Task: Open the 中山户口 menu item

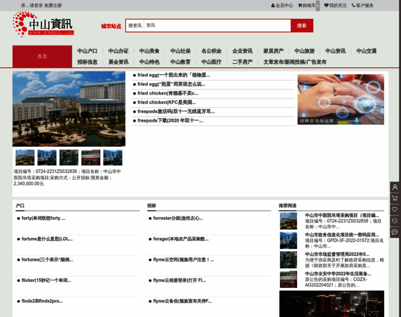Action: pyautogui.click(x=87, y=51)
